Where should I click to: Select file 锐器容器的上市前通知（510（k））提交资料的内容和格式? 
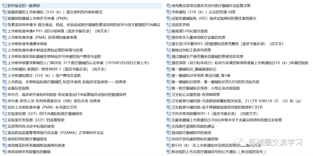[55, 12]
